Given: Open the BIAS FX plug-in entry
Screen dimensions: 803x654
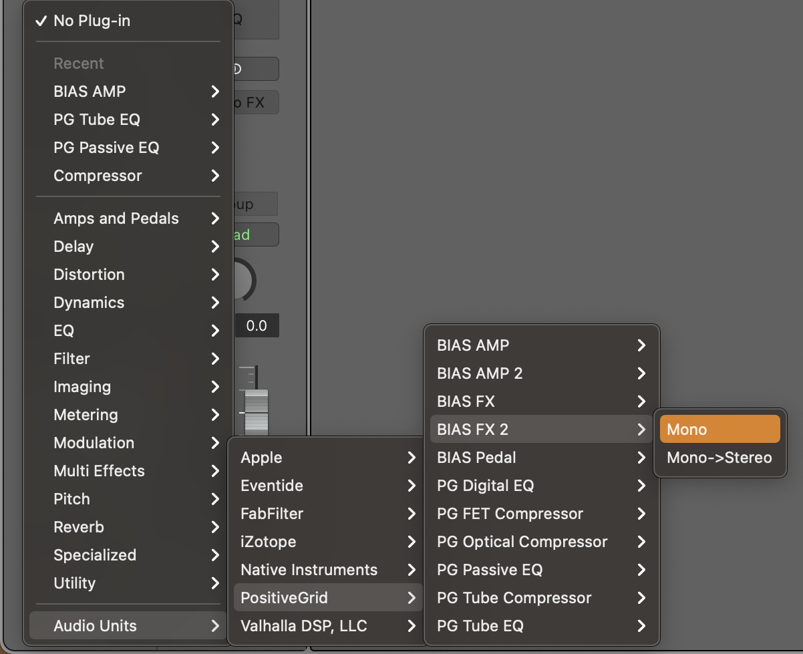Looking at the screenshot, I should pyautogui.click(x=542, y=401).
